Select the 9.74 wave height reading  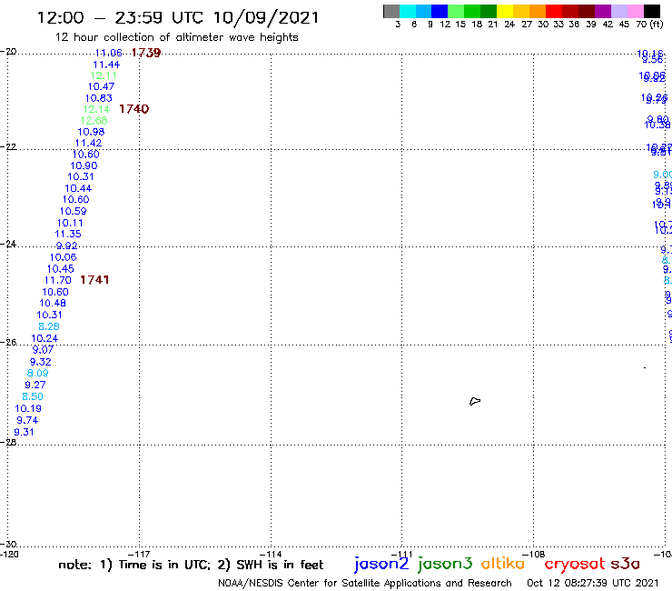27,421
